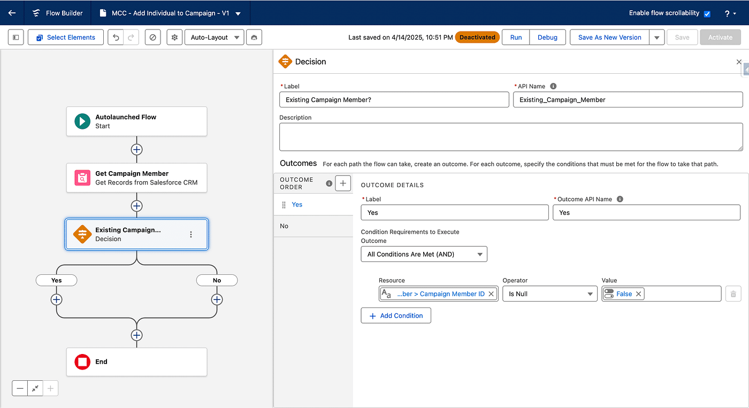Toggle the left toolbox panel icon
The width and height of the screenshot is (749, 408).
[16, 37]
